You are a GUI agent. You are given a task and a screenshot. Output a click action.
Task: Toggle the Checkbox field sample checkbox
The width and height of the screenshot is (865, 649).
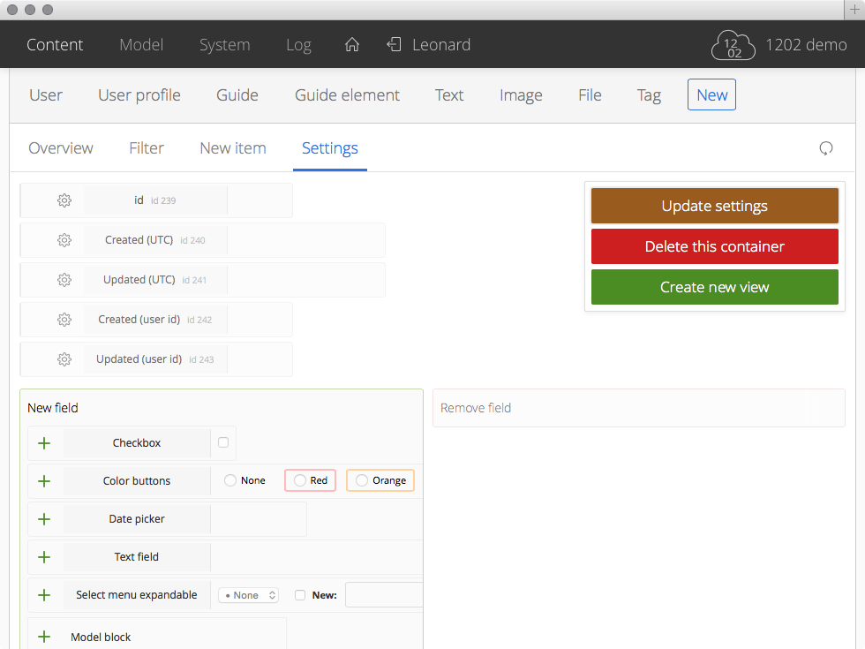(223, 442)
